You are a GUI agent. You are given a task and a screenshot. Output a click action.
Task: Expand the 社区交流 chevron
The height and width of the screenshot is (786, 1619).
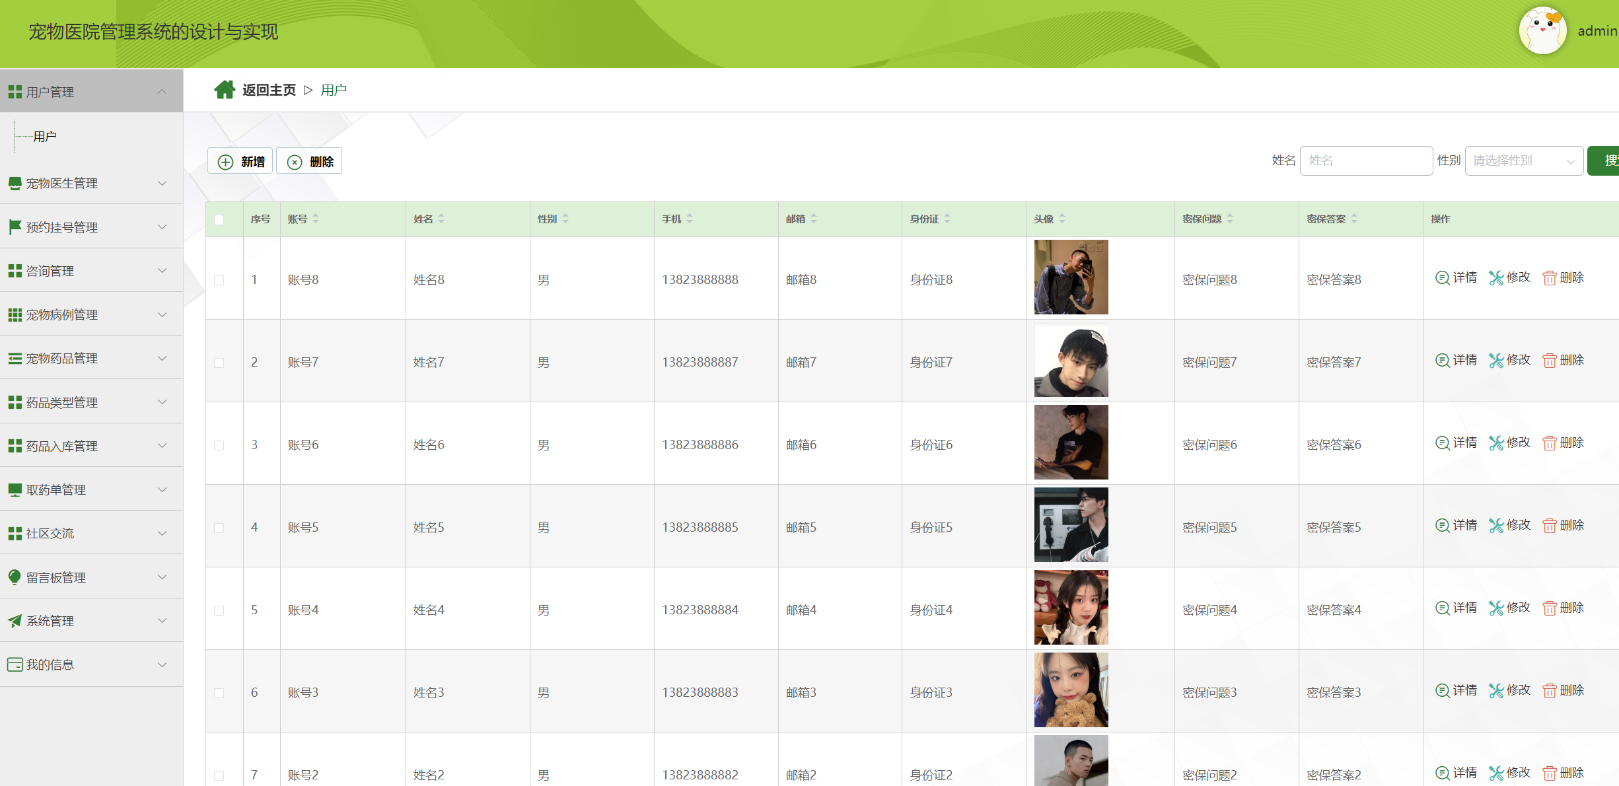pos(162,533)
